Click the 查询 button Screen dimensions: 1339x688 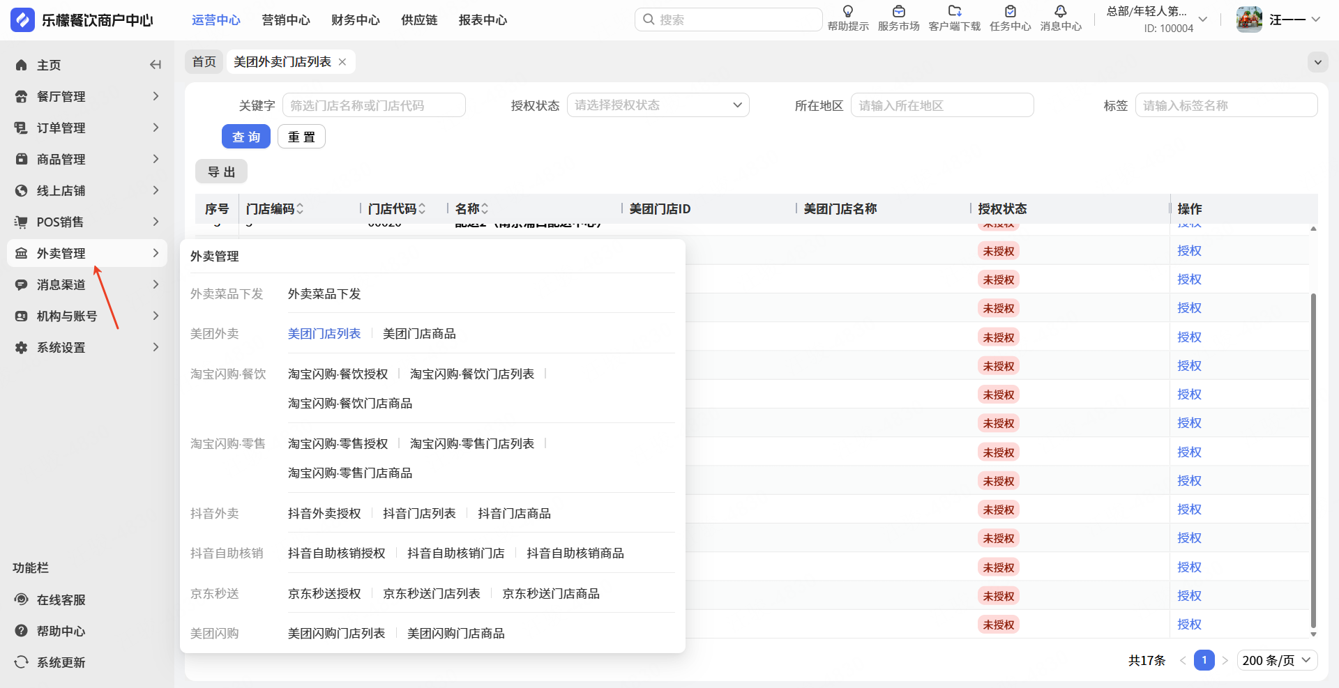(245, 137)
